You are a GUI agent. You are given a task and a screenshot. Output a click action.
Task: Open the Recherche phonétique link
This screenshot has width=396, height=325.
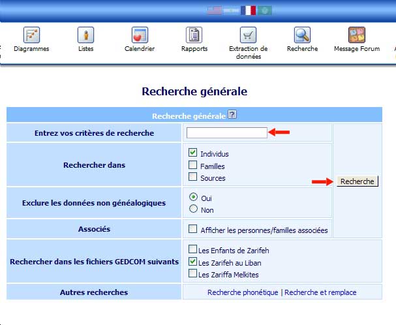point(243,292)
